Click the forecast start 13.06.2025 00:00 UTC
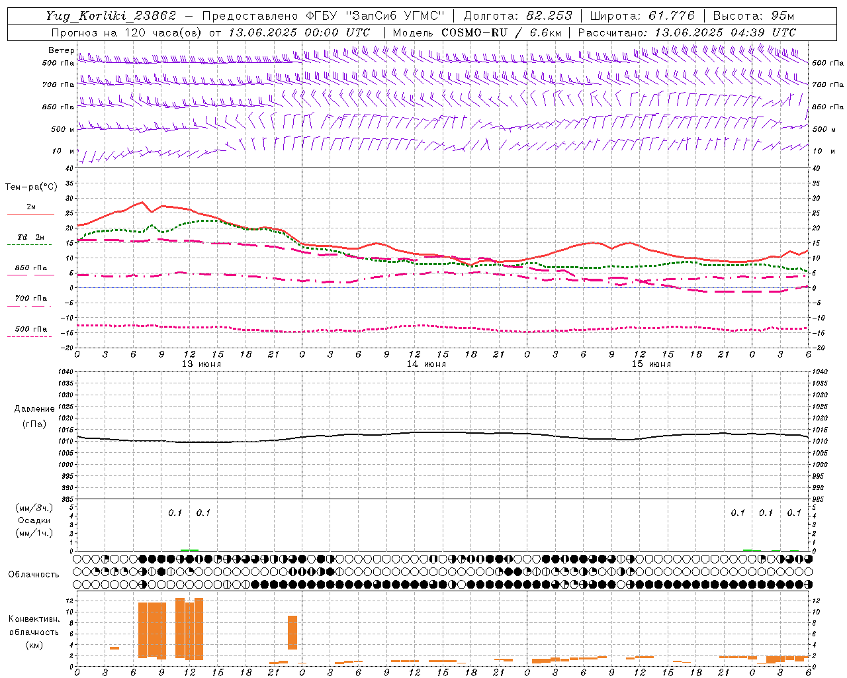 click(299, 32)
